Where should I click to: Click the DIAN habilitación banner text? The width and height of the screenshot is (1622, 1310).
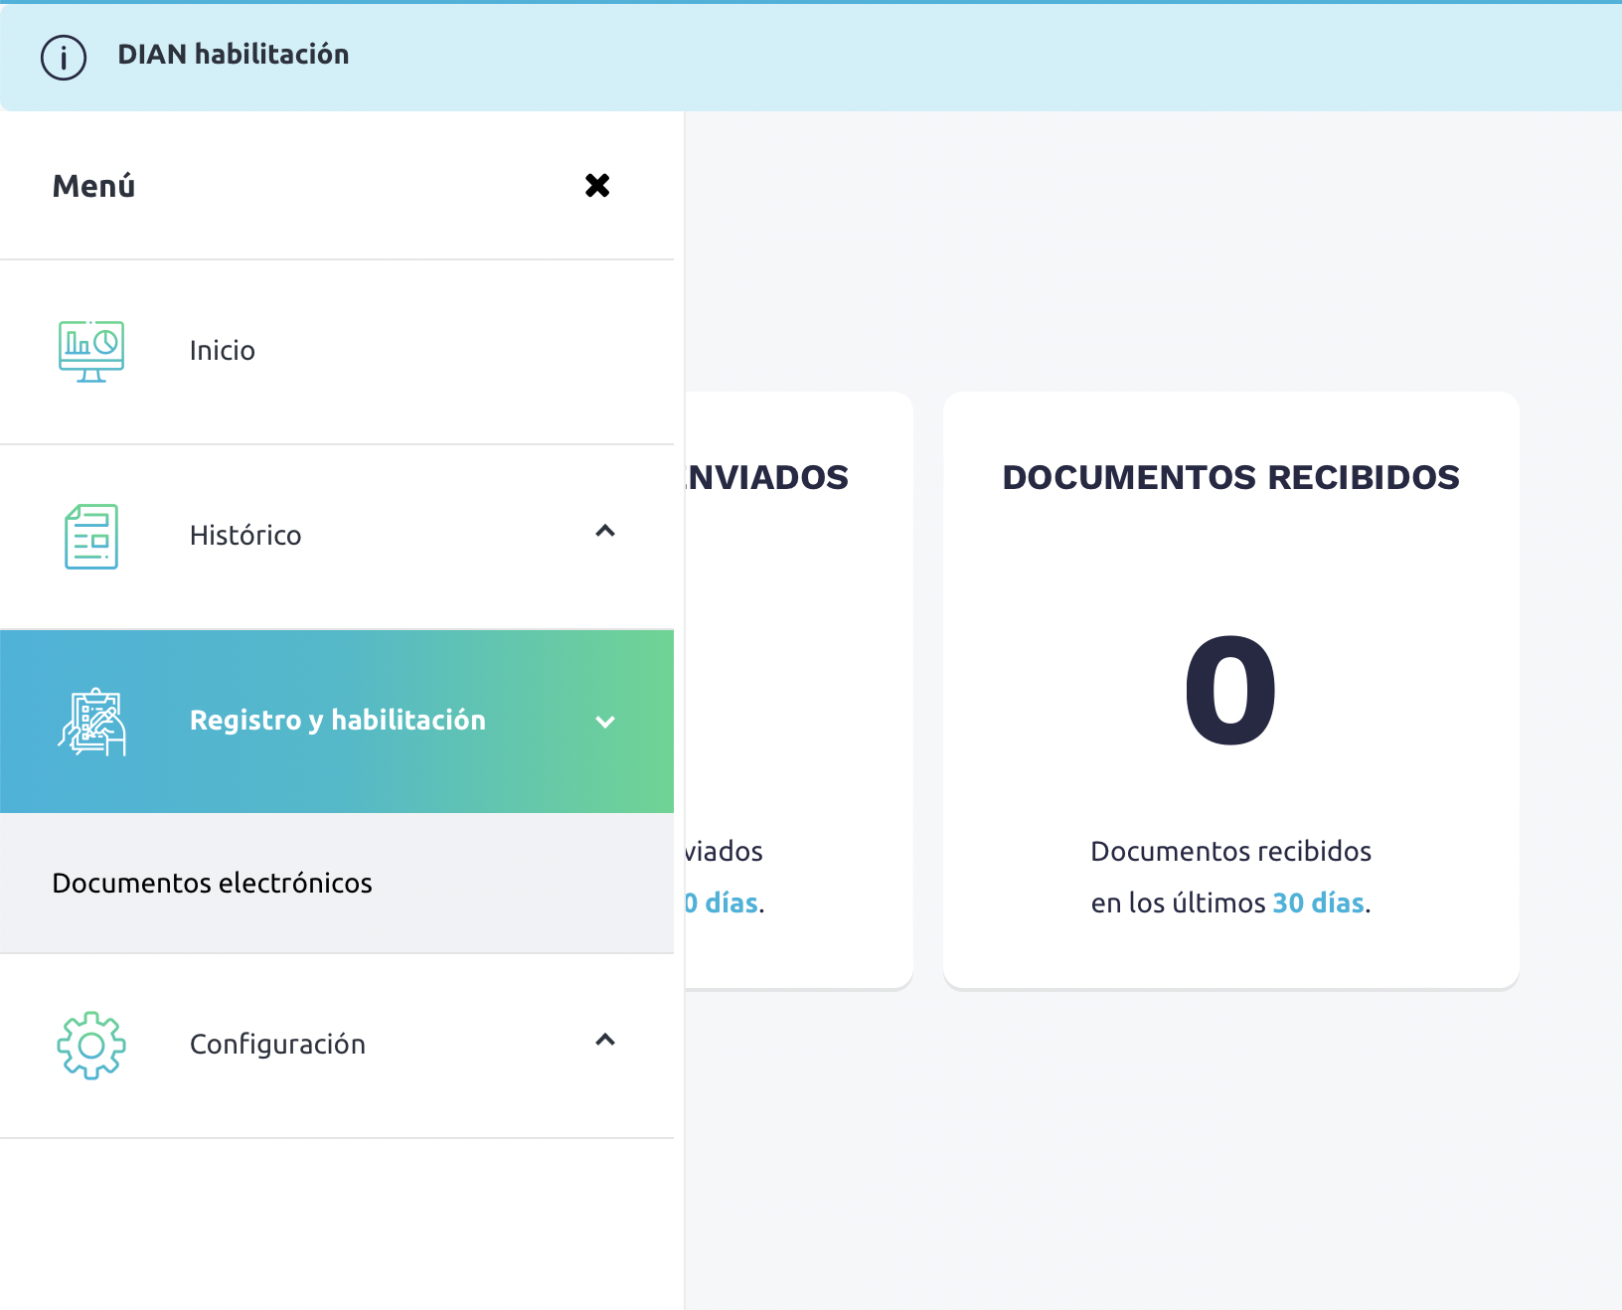coord(234,55)
